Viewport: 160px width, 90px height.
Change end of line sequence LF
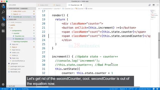[x=136, y=89]
